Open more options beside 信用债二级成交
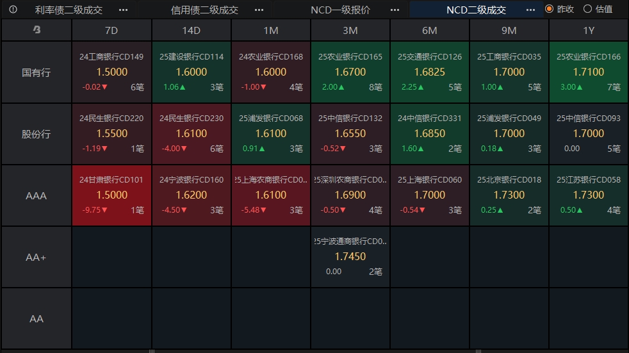Screen dimensions: 629x353 coord(259,10)
